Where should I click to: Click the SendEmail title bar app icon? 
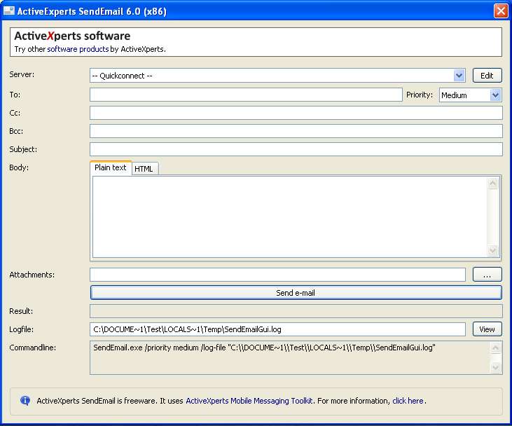pyautogui.click(x=9, y=11)
